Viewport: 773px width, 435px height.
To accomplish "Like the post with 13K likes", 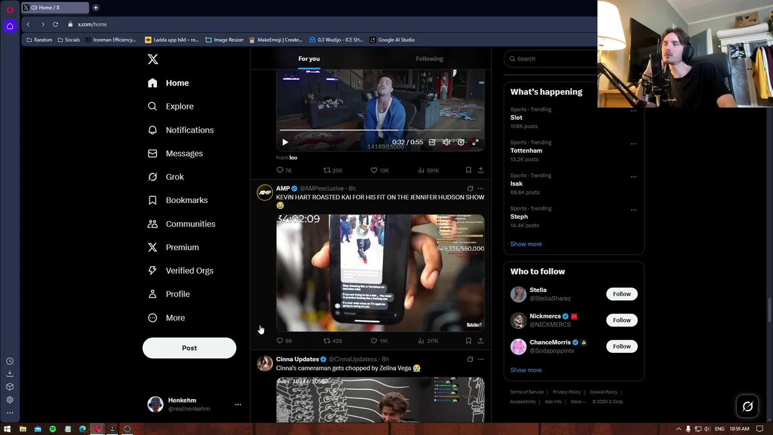I will coord(380,170).
